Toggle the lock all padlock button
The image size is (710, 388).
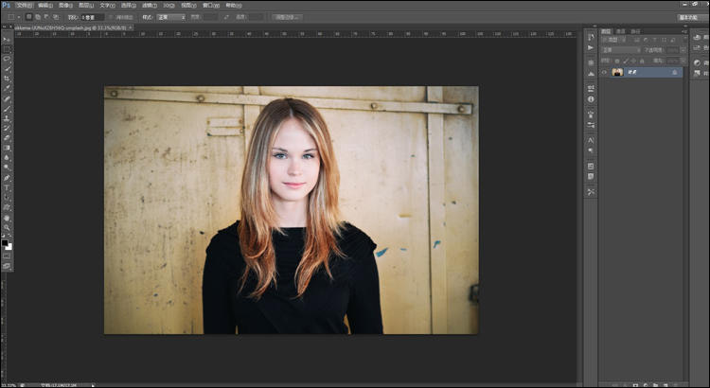642,61
